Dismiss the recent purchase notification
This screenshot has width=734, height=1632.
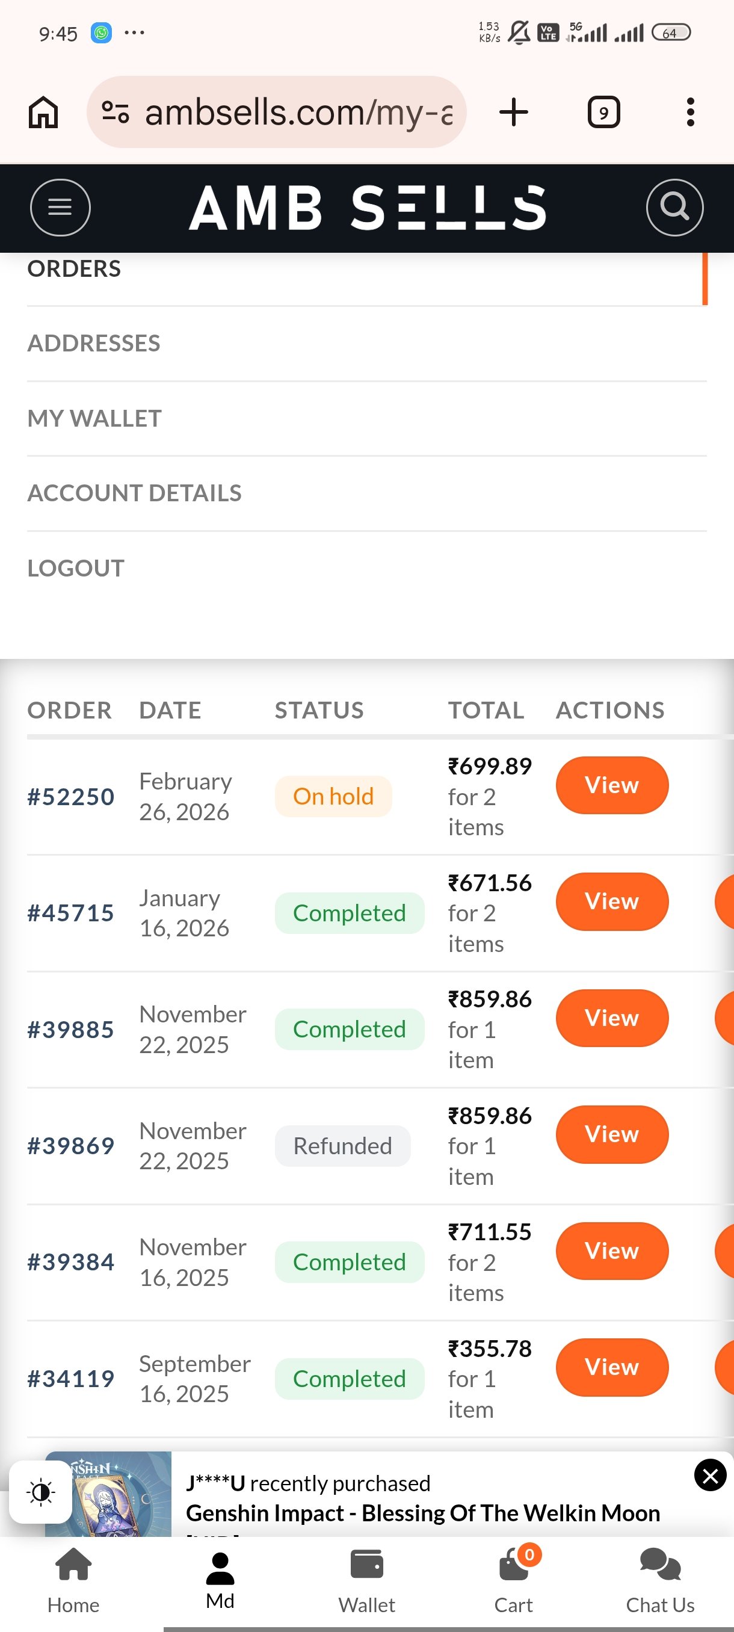(x=709, y=1476)
